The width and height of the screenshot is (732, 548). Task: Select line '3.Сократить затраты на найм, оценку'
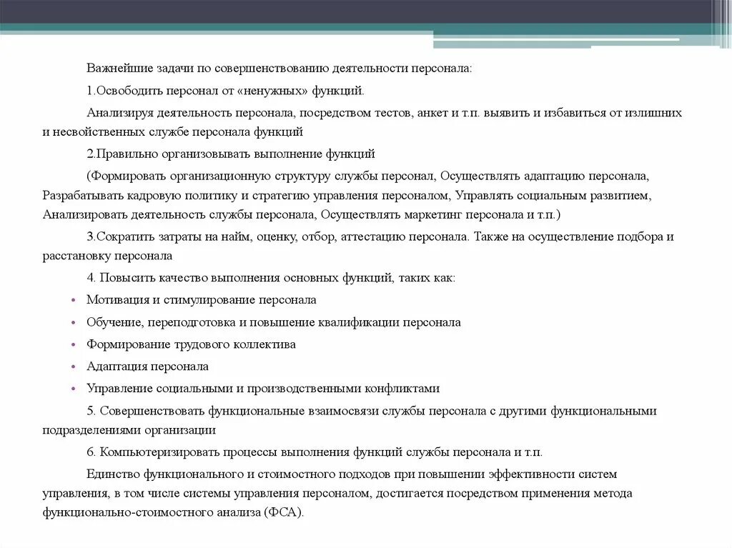380,236
